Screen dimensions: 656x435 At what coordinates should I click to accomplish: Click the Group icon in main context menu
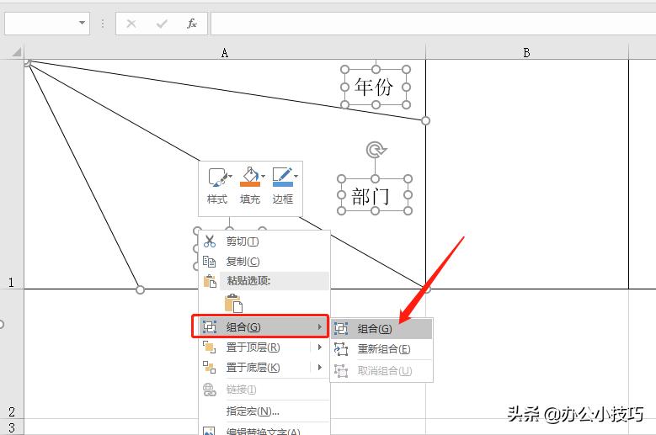click(209, 326)
